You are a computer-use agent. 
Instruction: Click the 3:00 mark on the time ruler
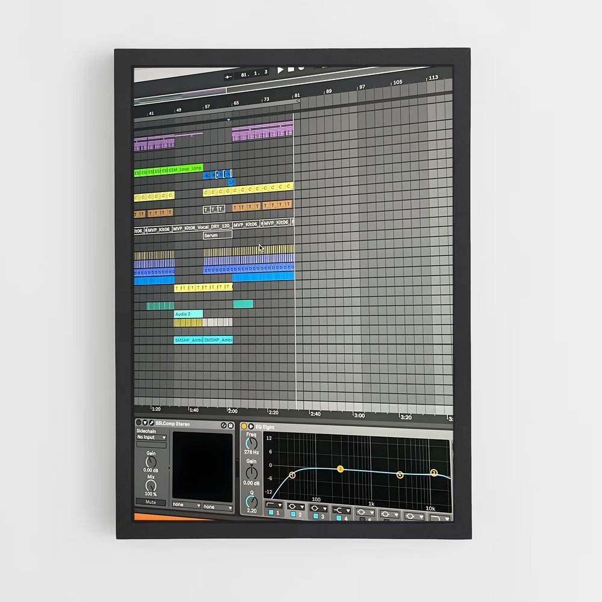[359, 415]
